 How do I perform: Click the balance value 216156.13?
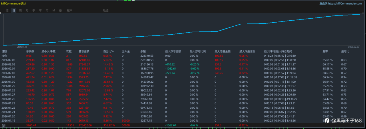pyautogui.click(x=147, y=64)
